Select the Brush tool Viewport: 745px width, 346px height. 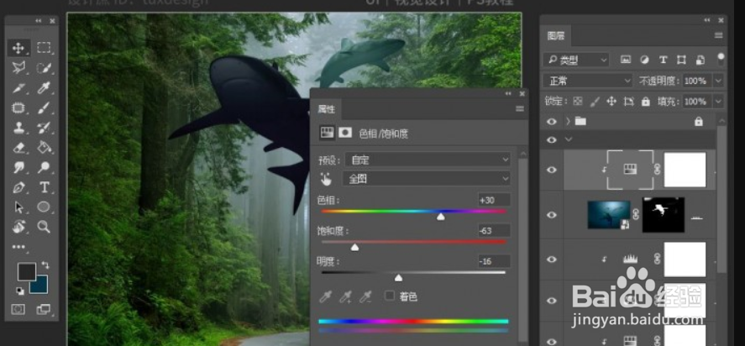[x=44, y=107]
